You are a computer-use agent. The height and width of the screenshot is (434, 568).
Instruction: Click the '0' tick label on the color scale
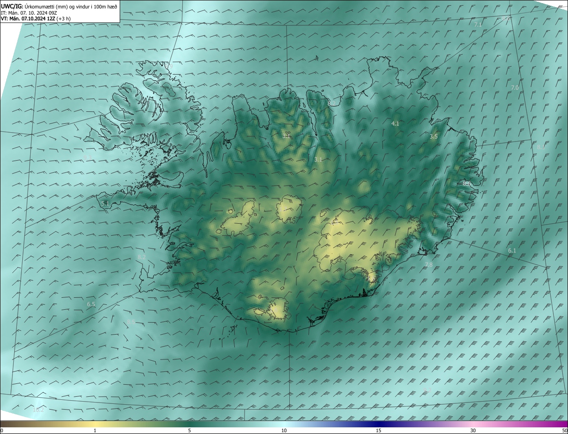2,430
